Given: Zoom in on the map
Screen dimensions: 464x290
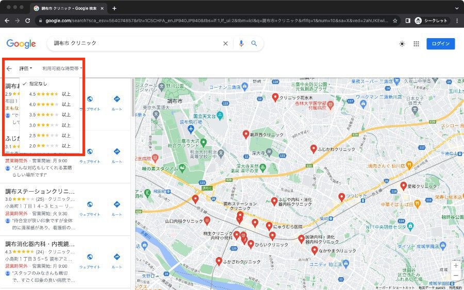Looking at the screenshot, I should tap(456, 266).
